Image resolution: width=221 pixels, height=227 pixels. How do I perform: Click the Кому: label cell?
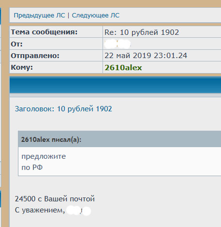pos(56,67)
